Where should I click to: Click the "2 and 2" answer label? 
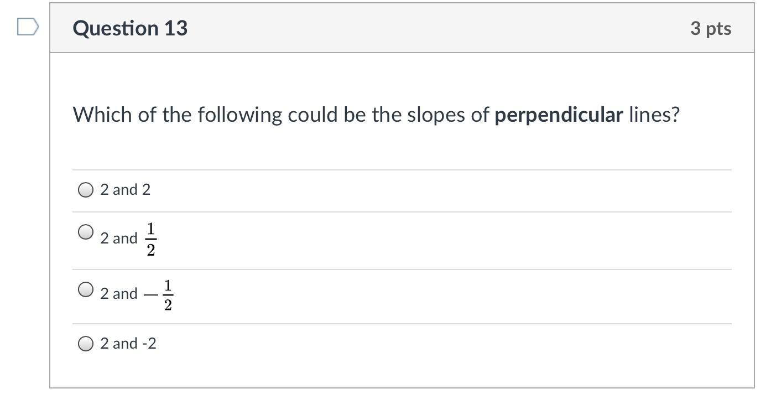(x=125, y=190)
